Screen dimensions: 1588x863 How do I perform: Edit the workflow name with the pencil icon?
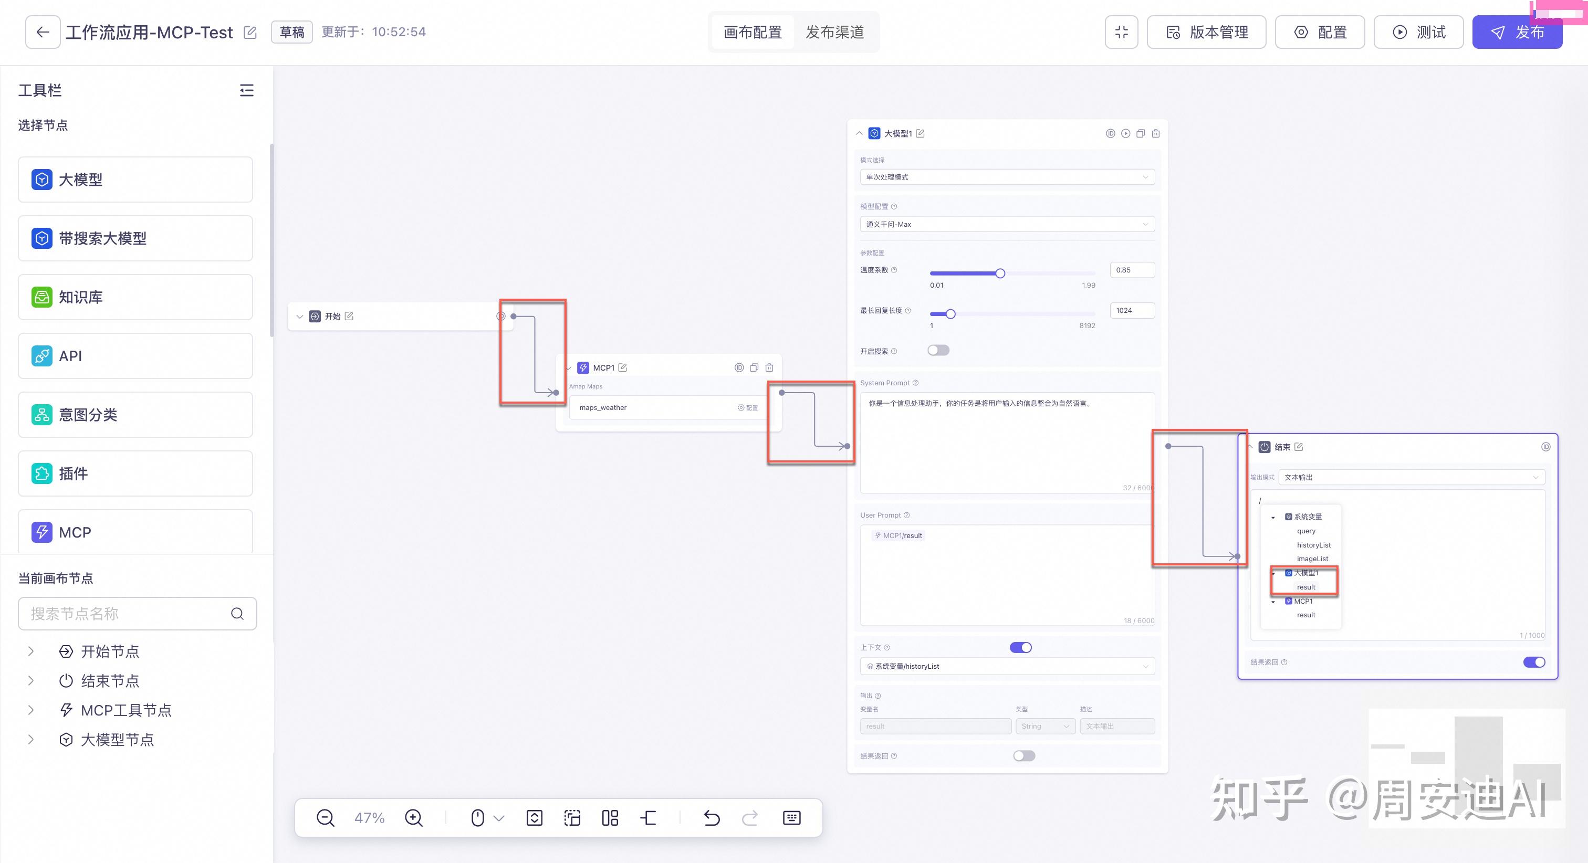(x=249, y=32)
